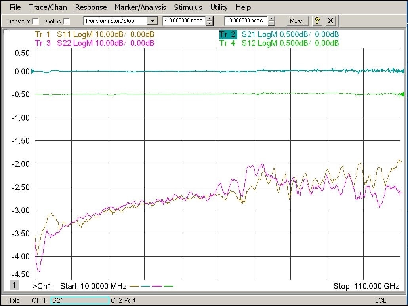Screen dimensions: 408x306
Task: Increase the stop time using up arrow
Action: tap(271, 19)
